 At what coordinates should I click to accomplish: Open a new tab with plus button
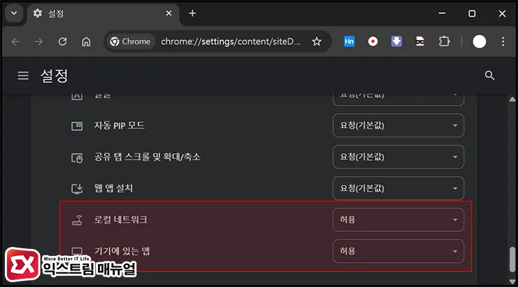click(192, 13)
